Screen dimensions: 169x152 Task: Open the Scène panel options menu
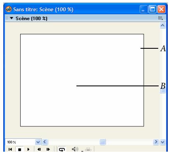[161, 18]
